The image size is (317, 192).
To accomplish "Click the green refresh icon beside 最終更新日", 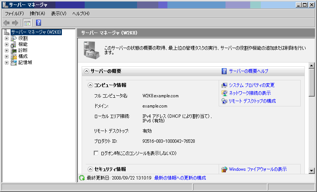I will point(82,178).
